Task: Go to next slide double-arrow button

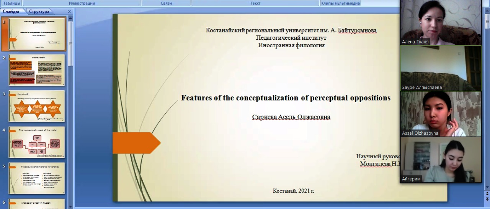Action: [x=487, y=200]
